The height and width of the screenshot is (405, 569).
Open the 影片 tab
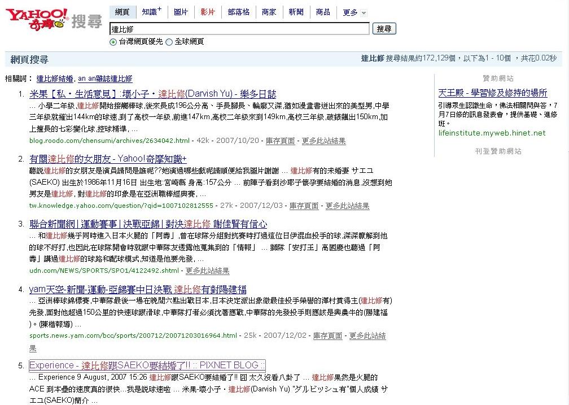click(x=208, y=12)
